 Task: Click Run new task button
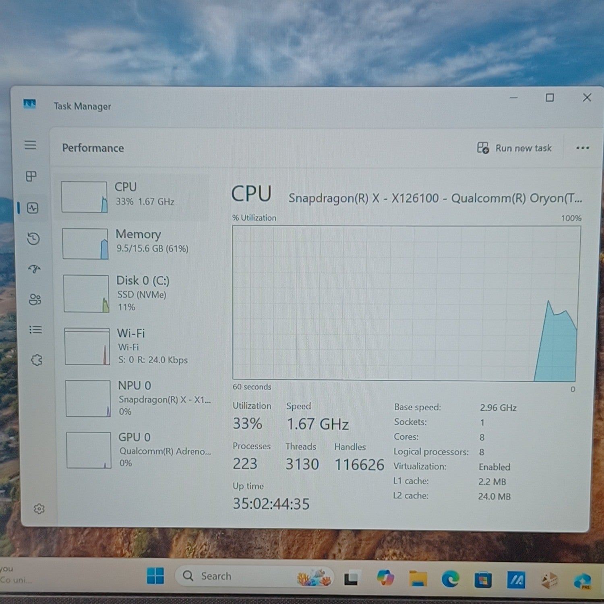point(514,148)
